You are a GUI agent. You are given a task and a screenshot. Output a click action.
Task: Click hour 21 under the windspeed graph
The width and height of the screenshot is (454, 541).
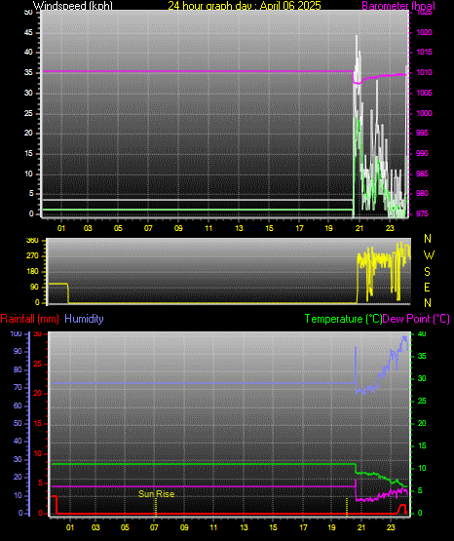[x=359, y=228]
